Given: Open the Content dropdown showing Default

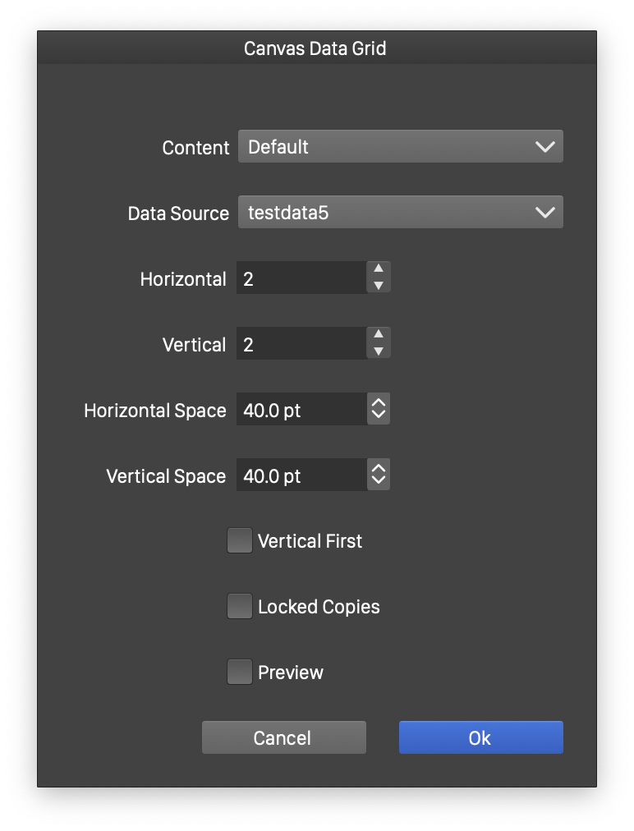Looking at the screenshot, I should (x=386, y=147).
